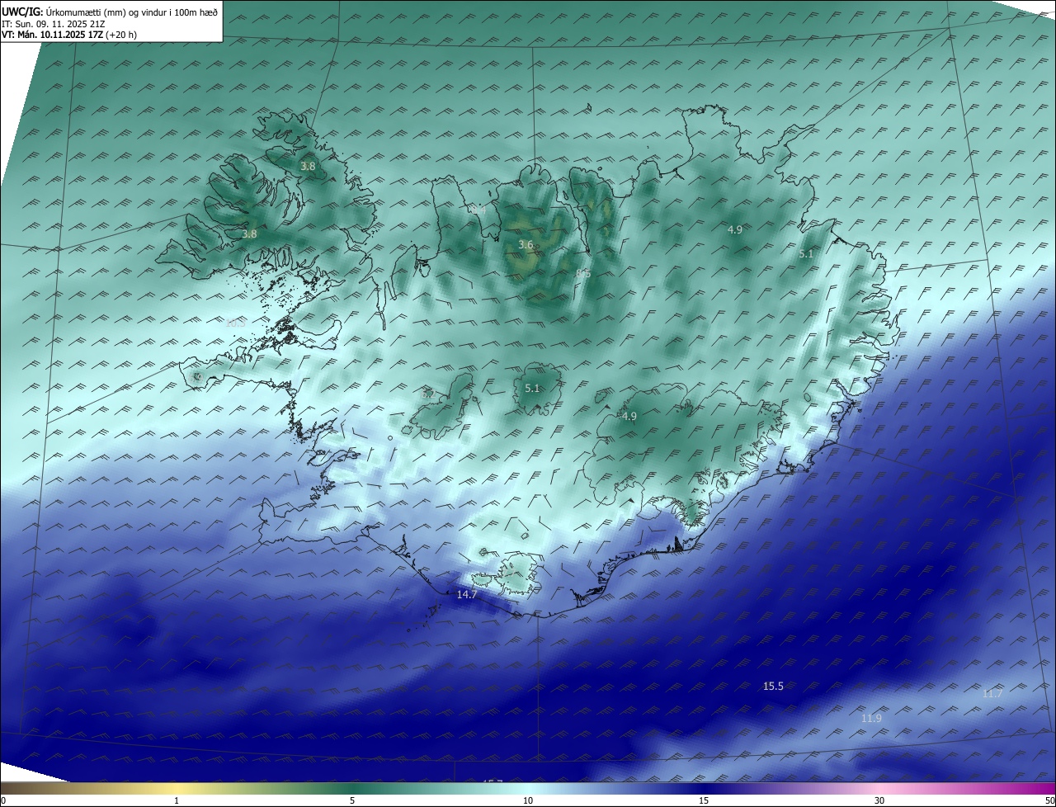
Task: Select the faint 10.5 label near Breiðafjörður
Action: tap(235, 323)
